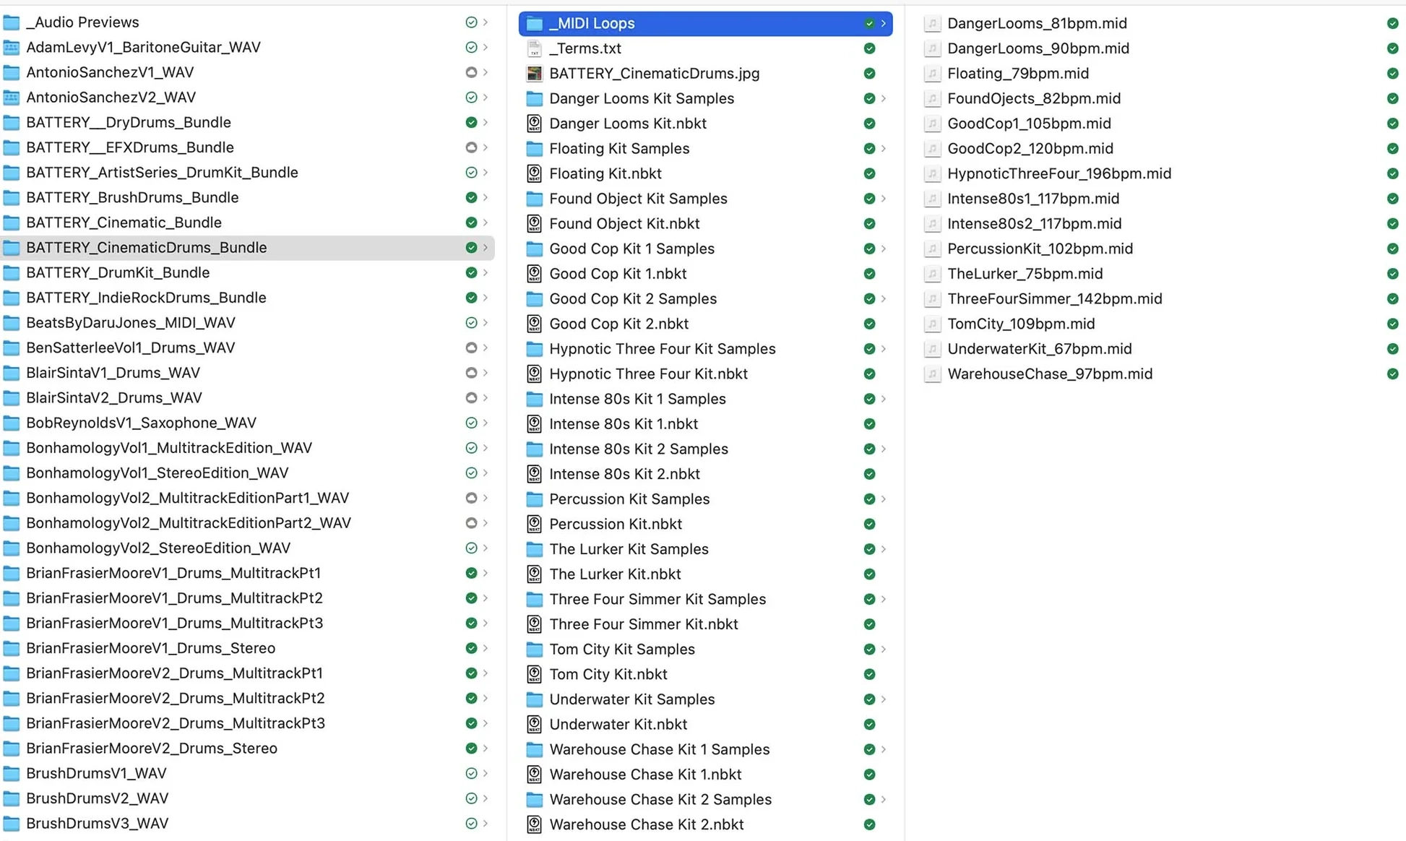Click the BATTERY_CinematicDrums.jpg image thumbnail icon

(534, 74)
